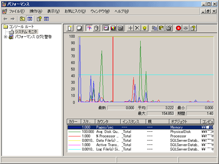Switch to View Graph mode
The image size is (219, 164).
coord(106,28)
